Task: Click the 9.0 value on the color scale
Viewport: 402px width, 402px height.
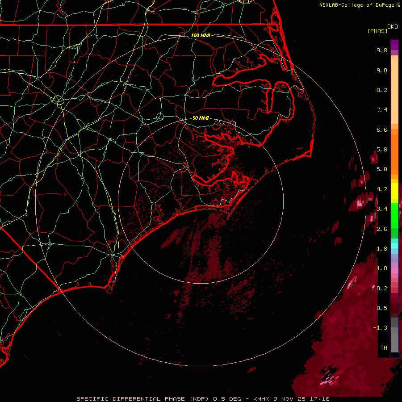Action: click(x=382, y=70)
